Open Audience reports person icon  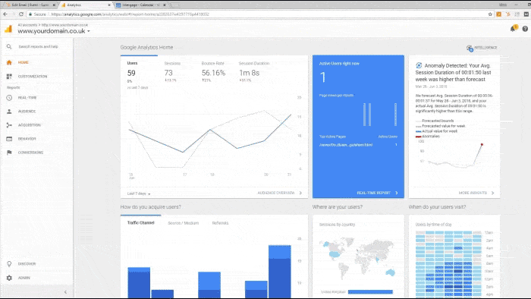[9, 111]
